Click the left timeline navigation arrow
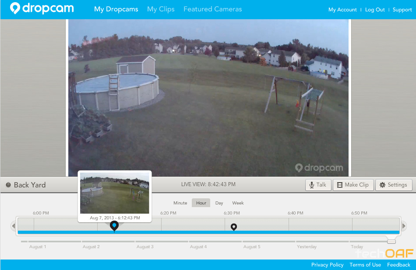Screen dimensions: 416x270 pos(14,226)
